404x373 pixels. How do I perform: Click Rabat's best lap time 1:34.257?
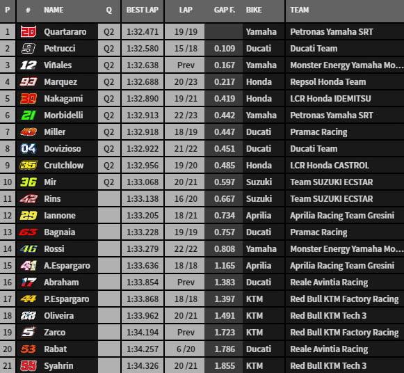pyautogui.click(x=143, y=349)
